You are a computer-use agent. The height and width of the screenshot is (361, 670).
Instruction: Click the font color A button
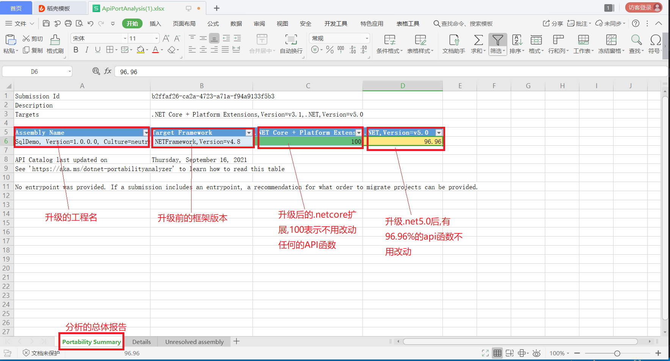[155, 50]
